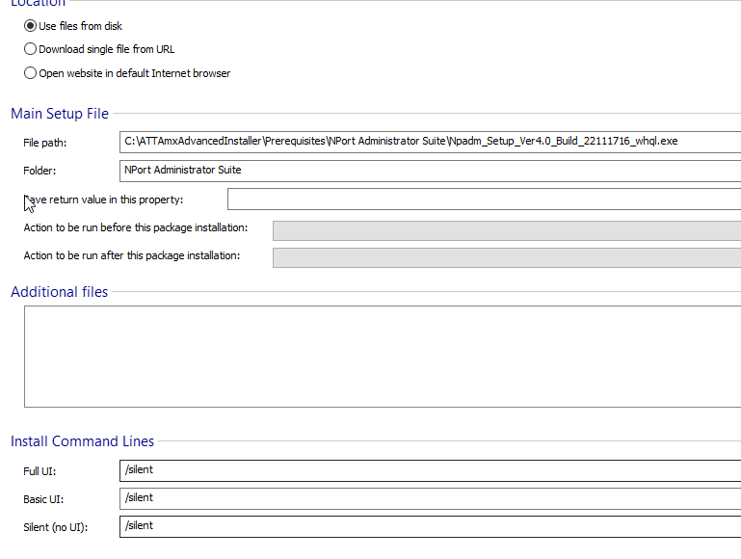
Task: Click the Main Setup File section header
Action: (x=60, y=114)
